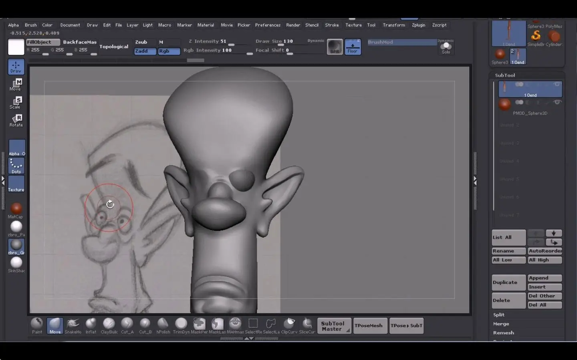Image resolution: width=577 pixels, height=360 pixels.
Task: Open the Stroke menu
Action: click(x=332, y=25)
